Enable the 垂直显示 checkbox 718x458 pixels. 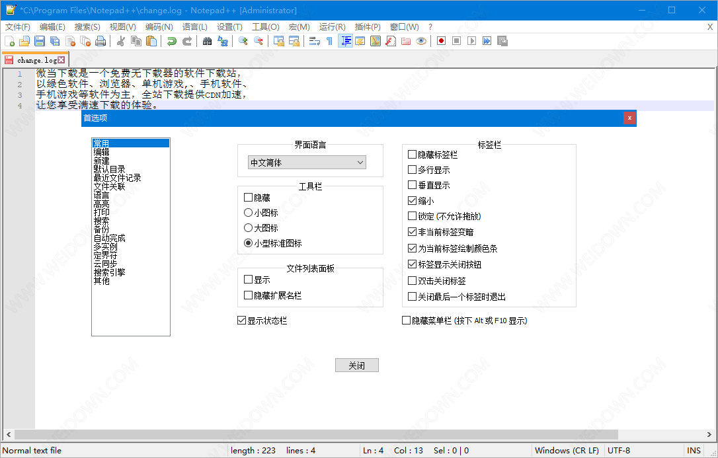click(412, 185)
